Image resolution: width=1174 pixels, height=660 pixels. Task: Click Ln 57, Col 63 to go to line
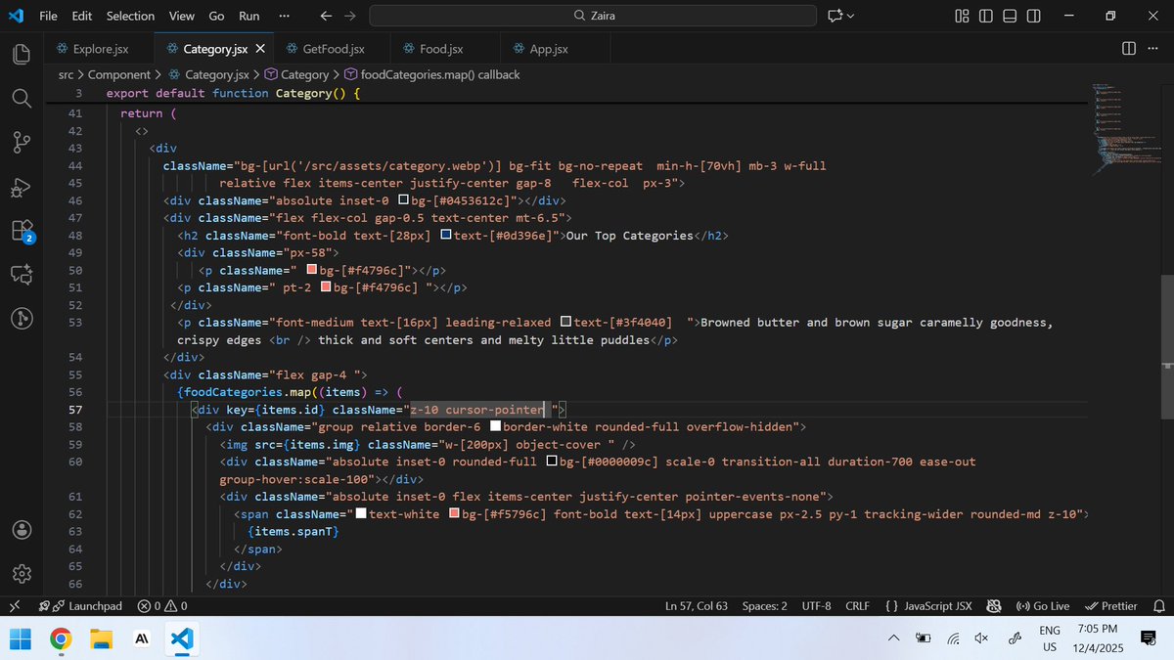pos(698,605)
